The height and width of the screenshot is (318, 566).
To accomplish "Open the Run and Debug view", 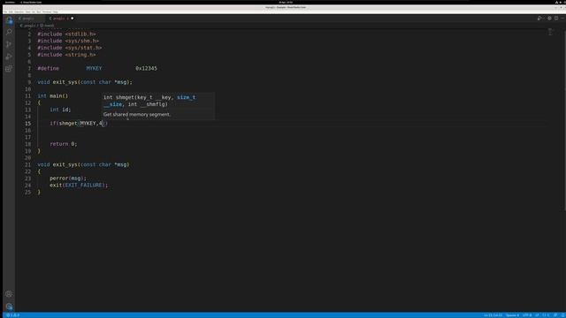I will pyautogui.click(x=9, y=57).
